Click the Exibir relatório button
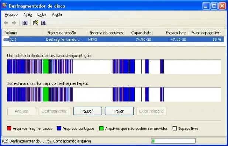228x146 pixels. [x=152, y=111]
